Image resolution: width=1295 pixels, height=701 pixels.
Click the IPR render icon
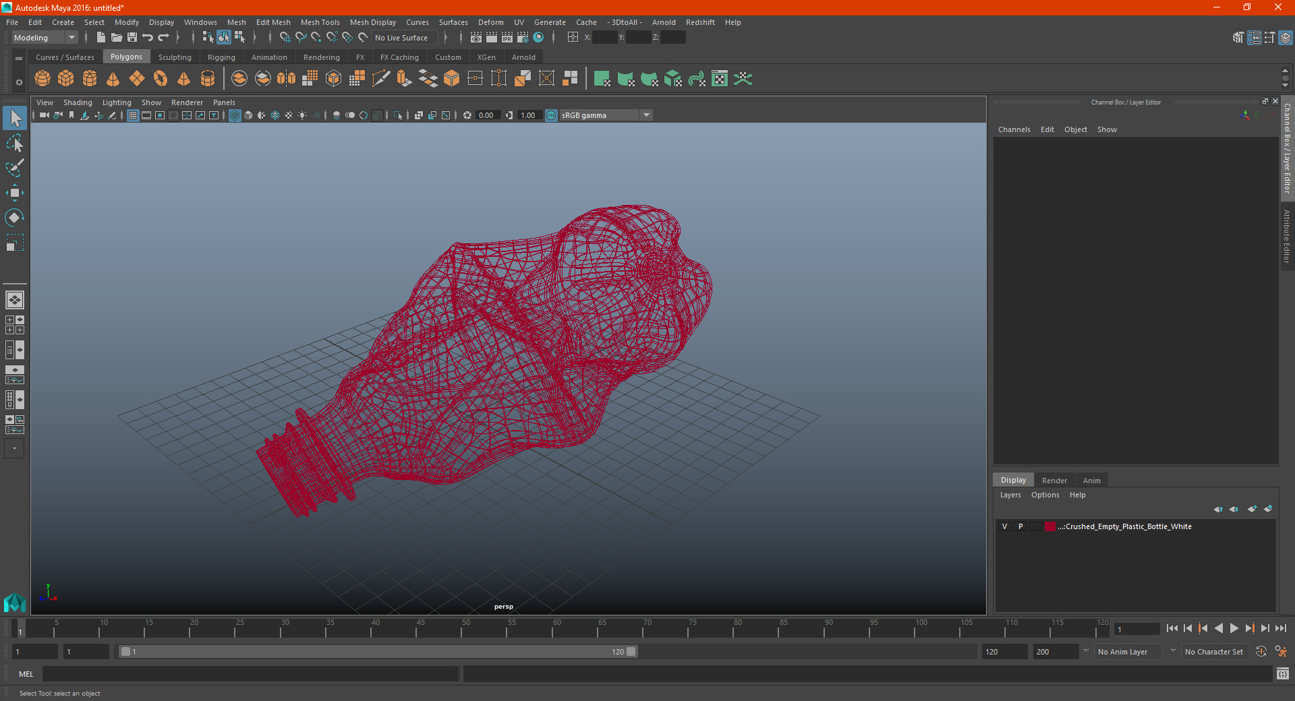[x=507, y=38]
